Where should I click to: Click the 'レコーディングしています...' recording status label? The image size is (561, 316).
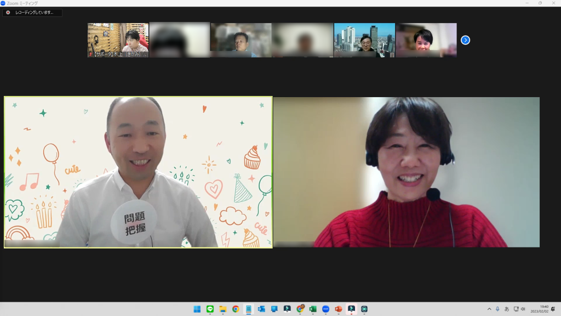coord(35,12)
